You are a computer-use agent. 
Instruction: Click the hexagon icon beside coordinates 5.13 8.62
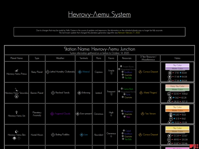point(171,119)
